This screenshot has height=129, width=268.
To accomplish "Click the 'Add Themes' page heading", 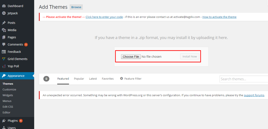I will pyautogui.click(x=53, y=7).
